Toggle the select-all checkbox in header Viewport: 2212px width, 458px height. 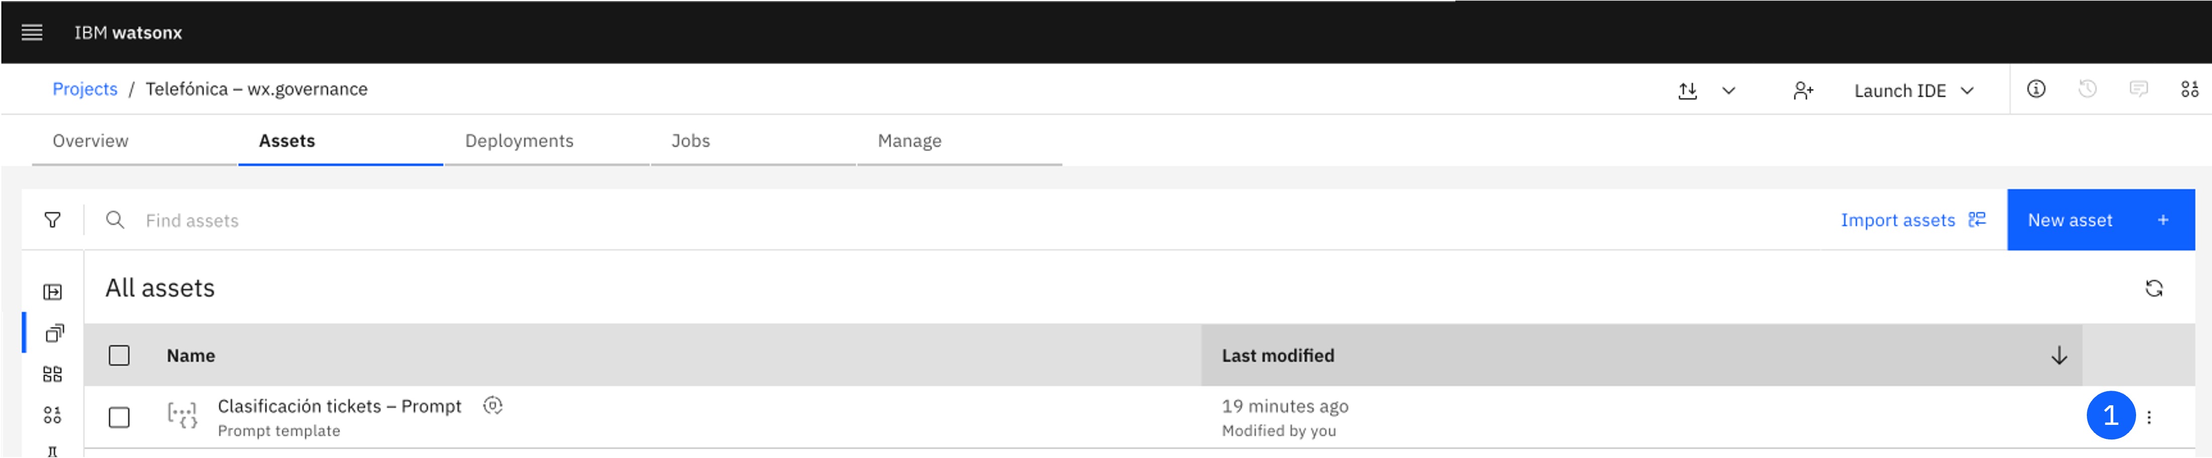click(119, 355)
